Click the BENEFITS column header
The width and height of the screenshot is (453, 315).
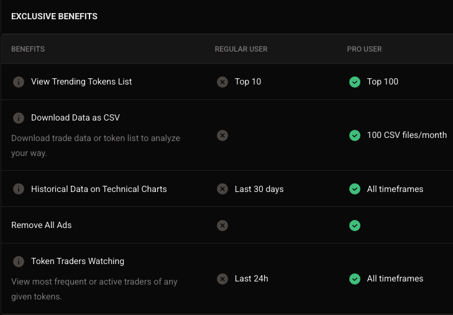28,49
